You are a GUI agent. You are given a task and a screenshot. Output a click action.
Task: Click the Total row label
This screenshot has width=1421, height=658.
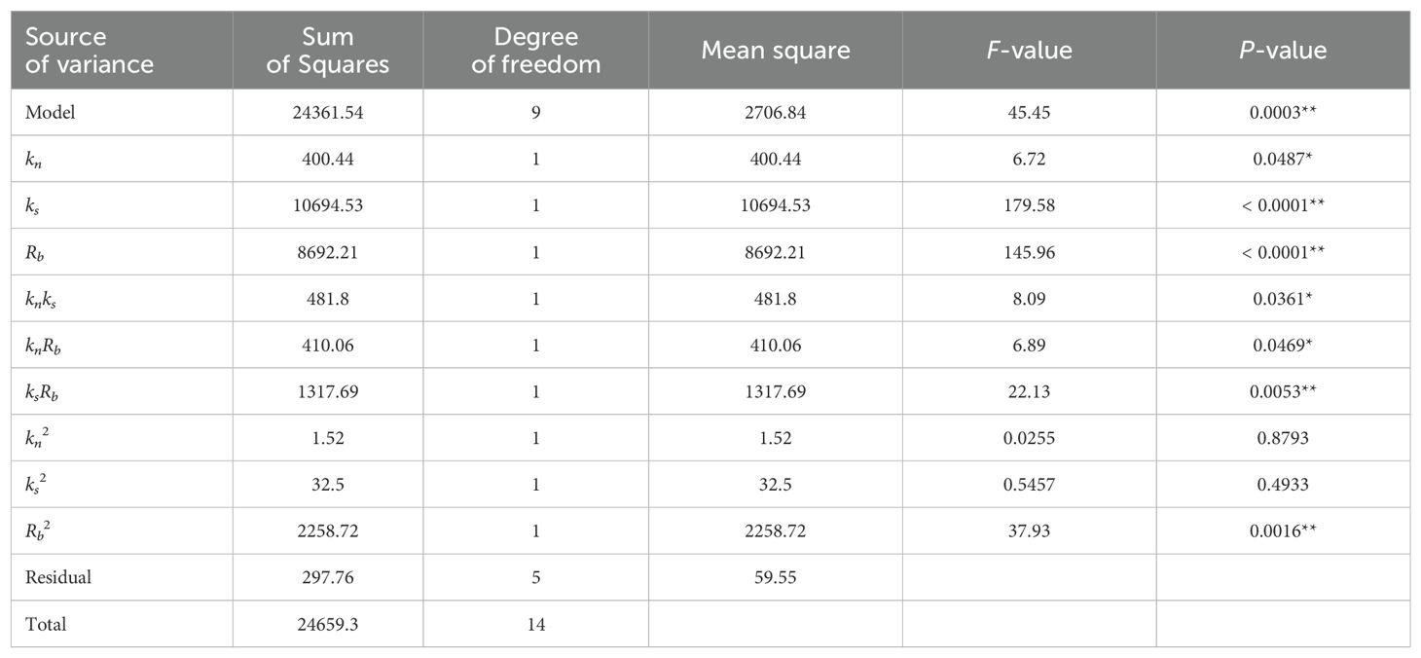pos(46,624)
